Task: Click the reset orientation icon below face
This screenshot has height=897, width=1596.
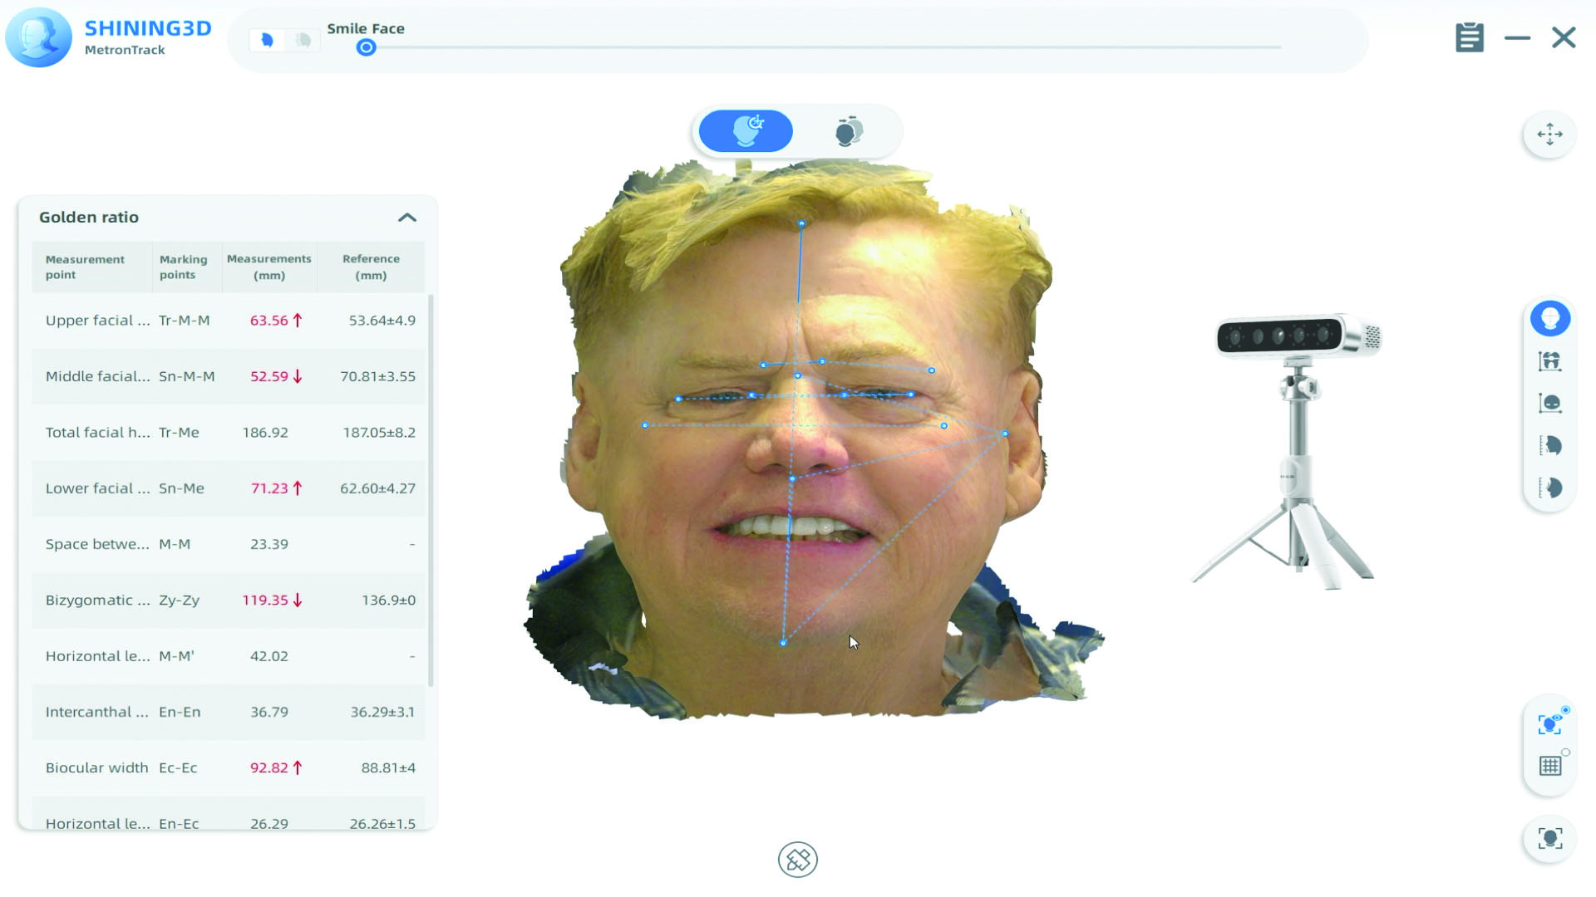Action: coord(797,860)
